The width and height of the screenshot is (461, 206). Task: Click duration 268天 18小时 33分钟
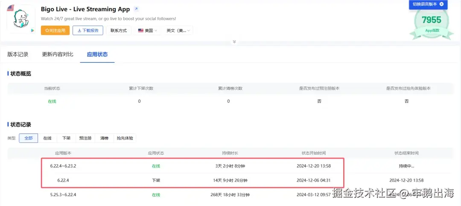[x=230, y=194]
